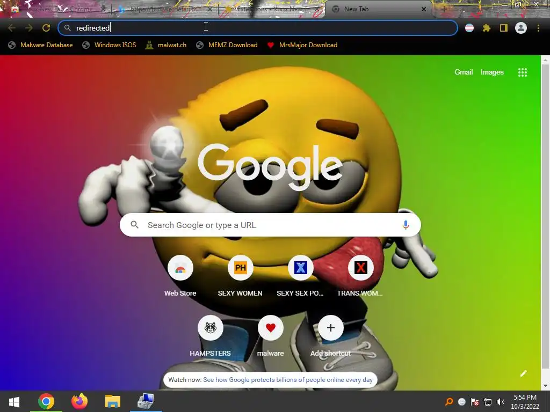Click the Google search box
This screenshot has width=550, height=412.
(270, 225)
